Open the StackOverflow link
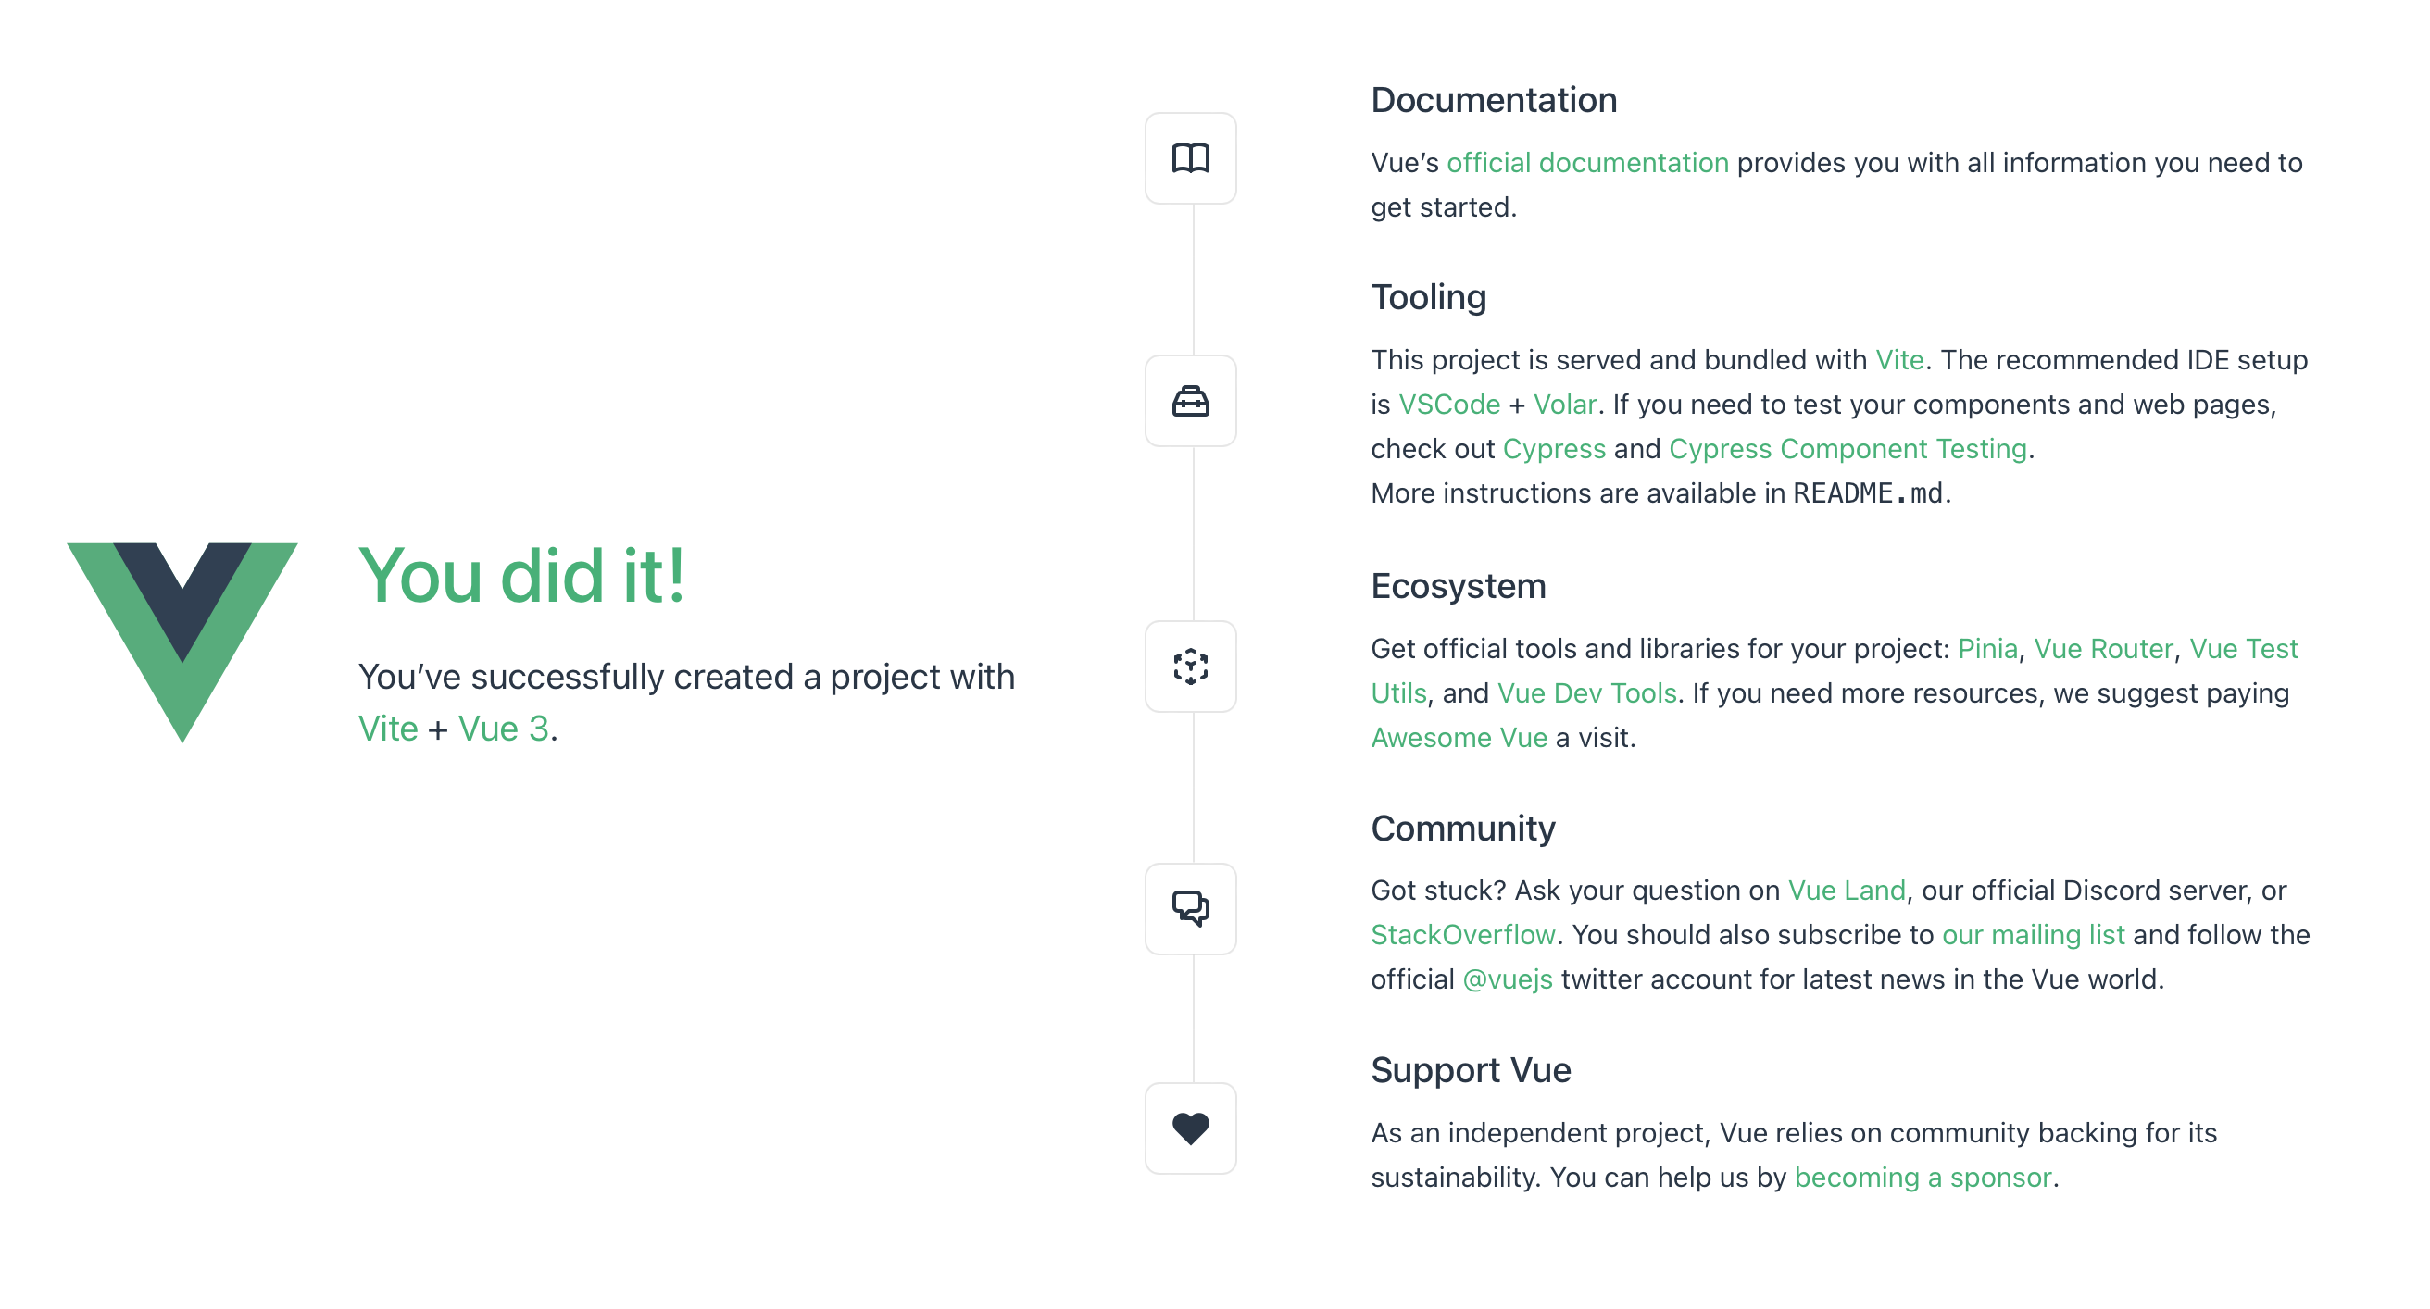The image size is (2430, 1309). point(1462,934)
